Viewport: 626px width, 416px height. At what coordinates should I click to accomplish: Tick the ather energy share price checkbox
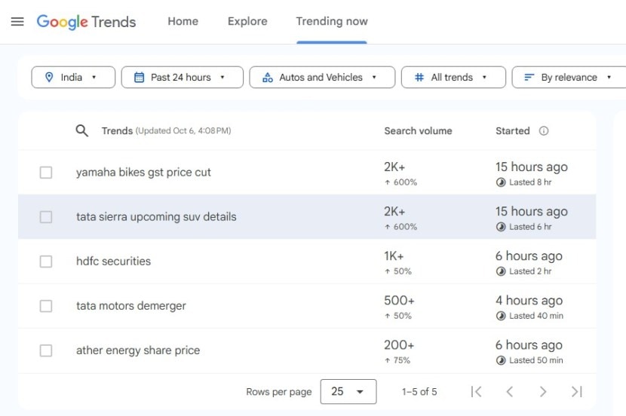[46, 350]
